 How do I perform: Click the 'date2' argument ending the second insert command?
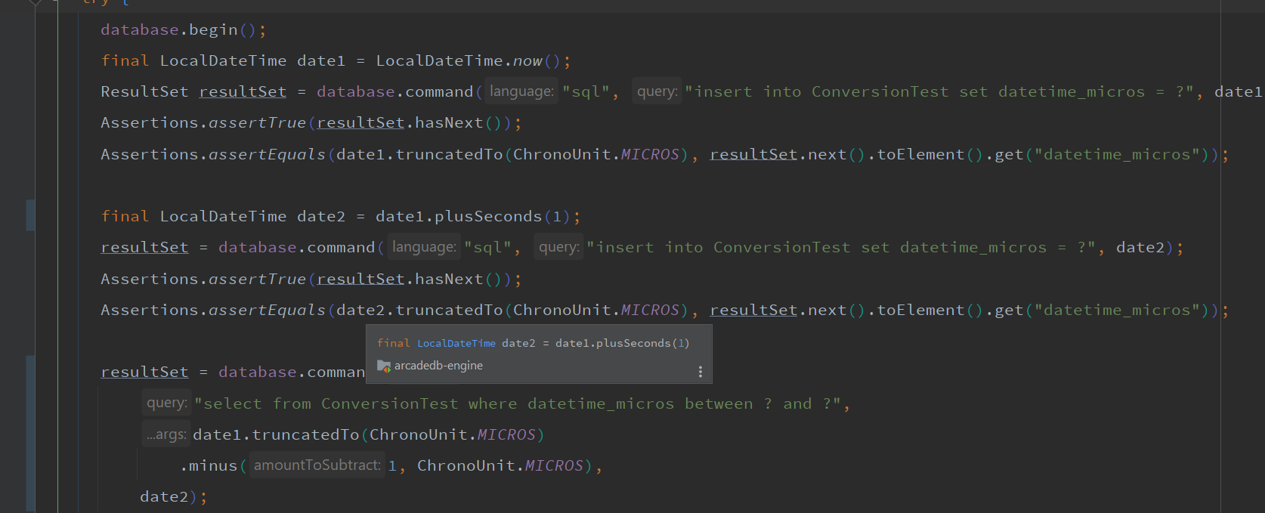1140,248
